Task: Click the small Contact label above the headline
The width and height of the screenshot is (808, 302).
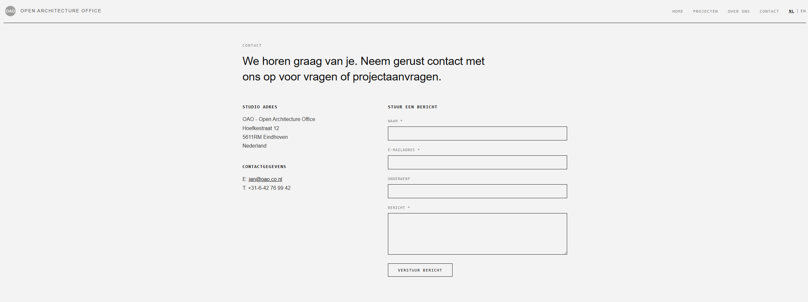Action: pyautogui.click(x=252, y=45)
